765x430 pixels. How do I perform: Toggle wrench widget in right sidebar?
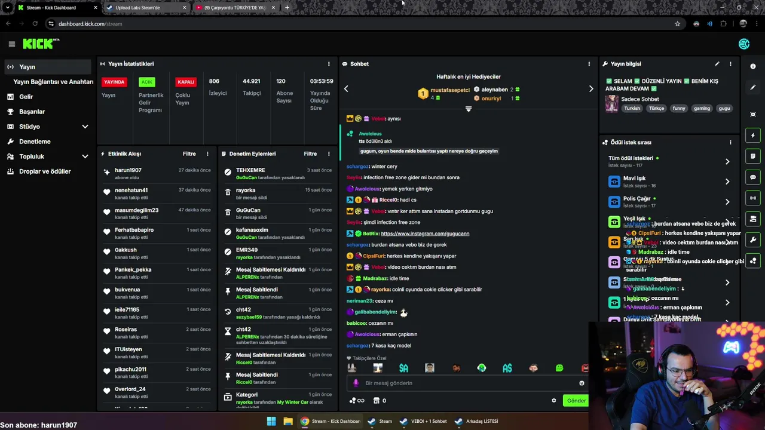[753, 240]
